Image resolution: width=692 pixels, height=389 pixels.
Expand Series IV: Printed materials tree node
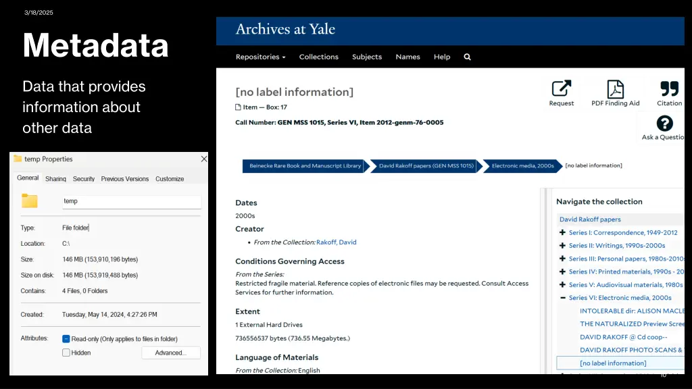(562, 271)
